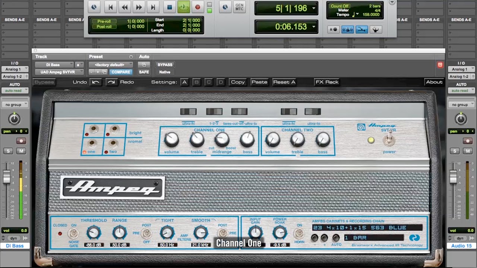Viewport: 477px width, 268px height.
Task: Flip the Tight filter PRE/POST/OFF switch
Action: (146, 233)
